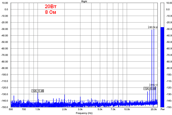Viewport: 172px width, 115px height.
Task: Click the 3.0k frequency axis tick label
Action: 80,109
